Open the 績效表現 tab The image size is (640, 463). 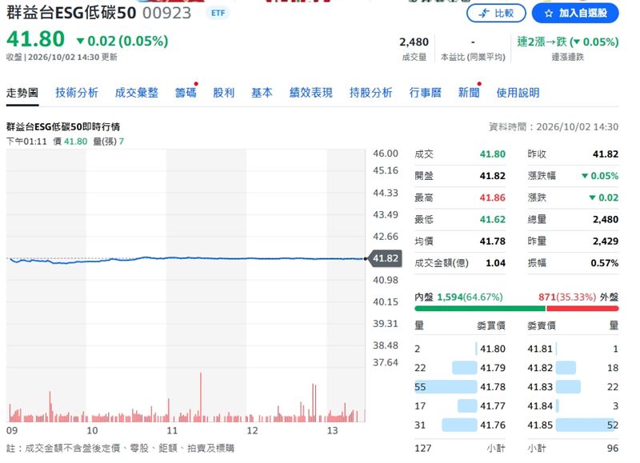311,93
